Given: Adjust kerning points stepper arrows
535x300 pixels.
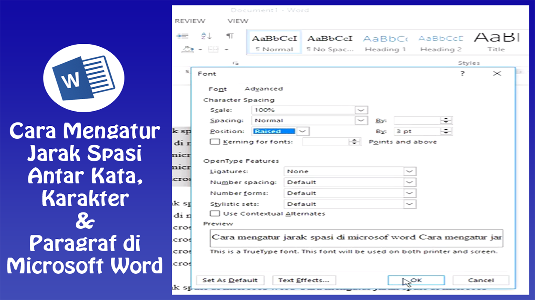Looking at the screenshot, I should pos(355,142).
